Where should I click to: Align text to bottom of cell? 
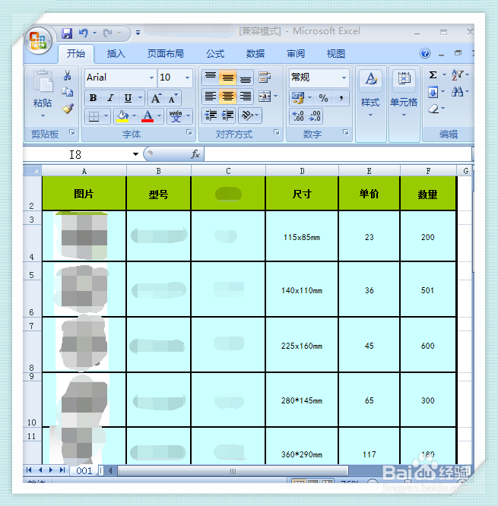245,77
